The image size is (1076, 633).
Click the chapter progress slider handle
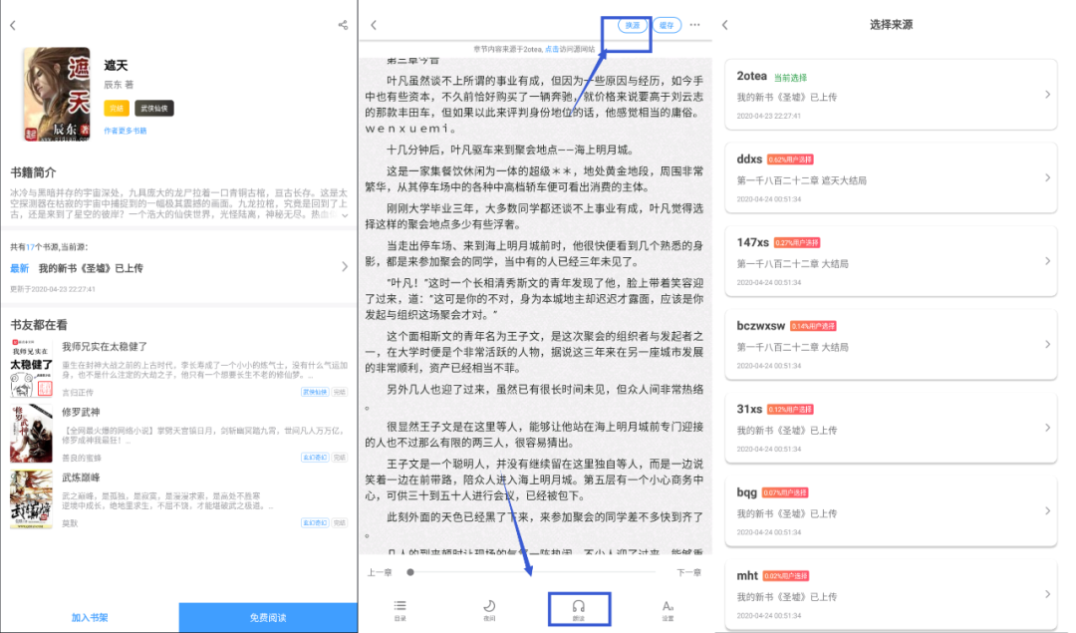[x=410, y=572]
